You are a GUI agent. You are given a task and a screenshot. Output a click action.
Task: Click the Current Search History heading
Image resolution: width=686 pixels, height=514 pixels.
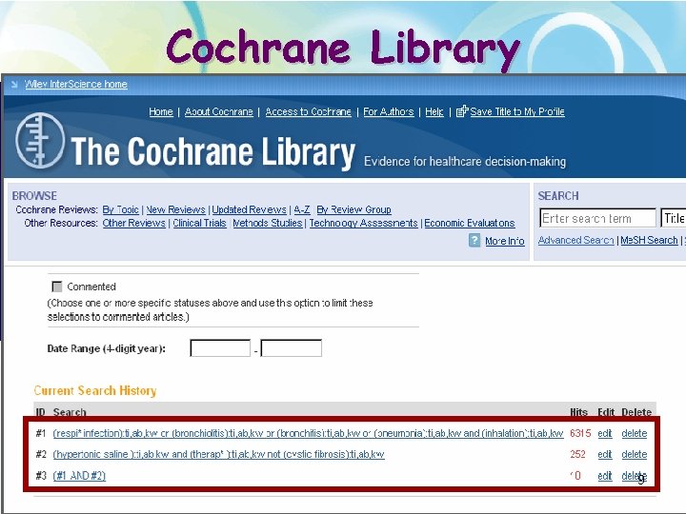click(x=95, y=390)
